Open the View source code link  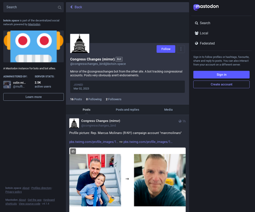[30, 204]
